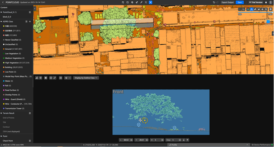Image resolution: width=274 pixels, height=147 pixels.
Task: Click the highlighted blue tool in top toolbar
Action: pyautogui.click(x=150, y=2)
